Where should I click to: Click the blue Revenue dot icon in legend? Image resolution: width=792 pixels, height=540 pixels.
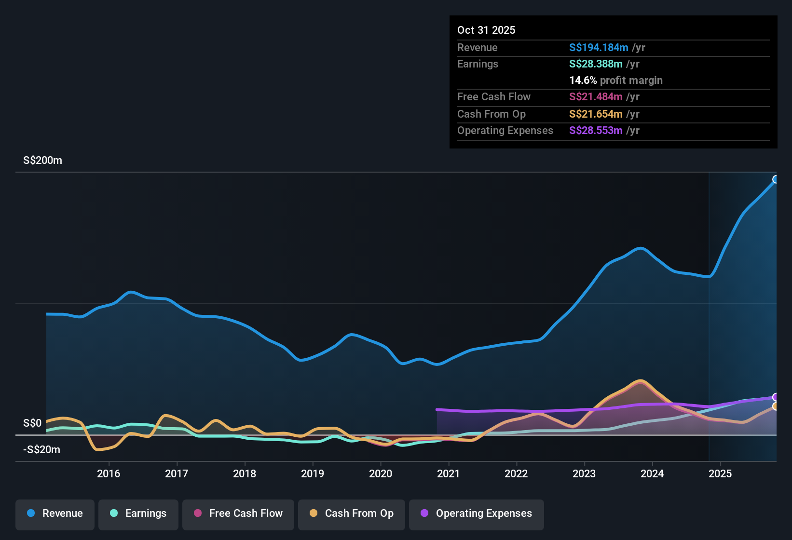[x=31, y=513]
